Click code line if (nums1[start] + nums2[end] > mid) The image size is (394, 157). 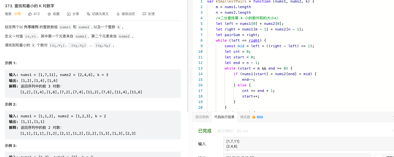[275, 74]
